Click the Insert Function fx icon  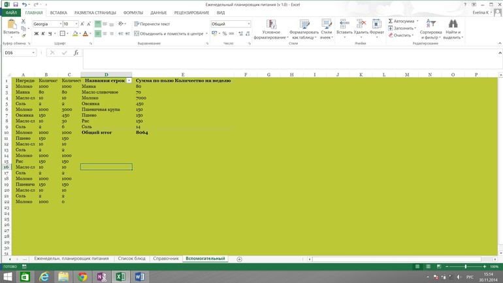tap(76, 53)
